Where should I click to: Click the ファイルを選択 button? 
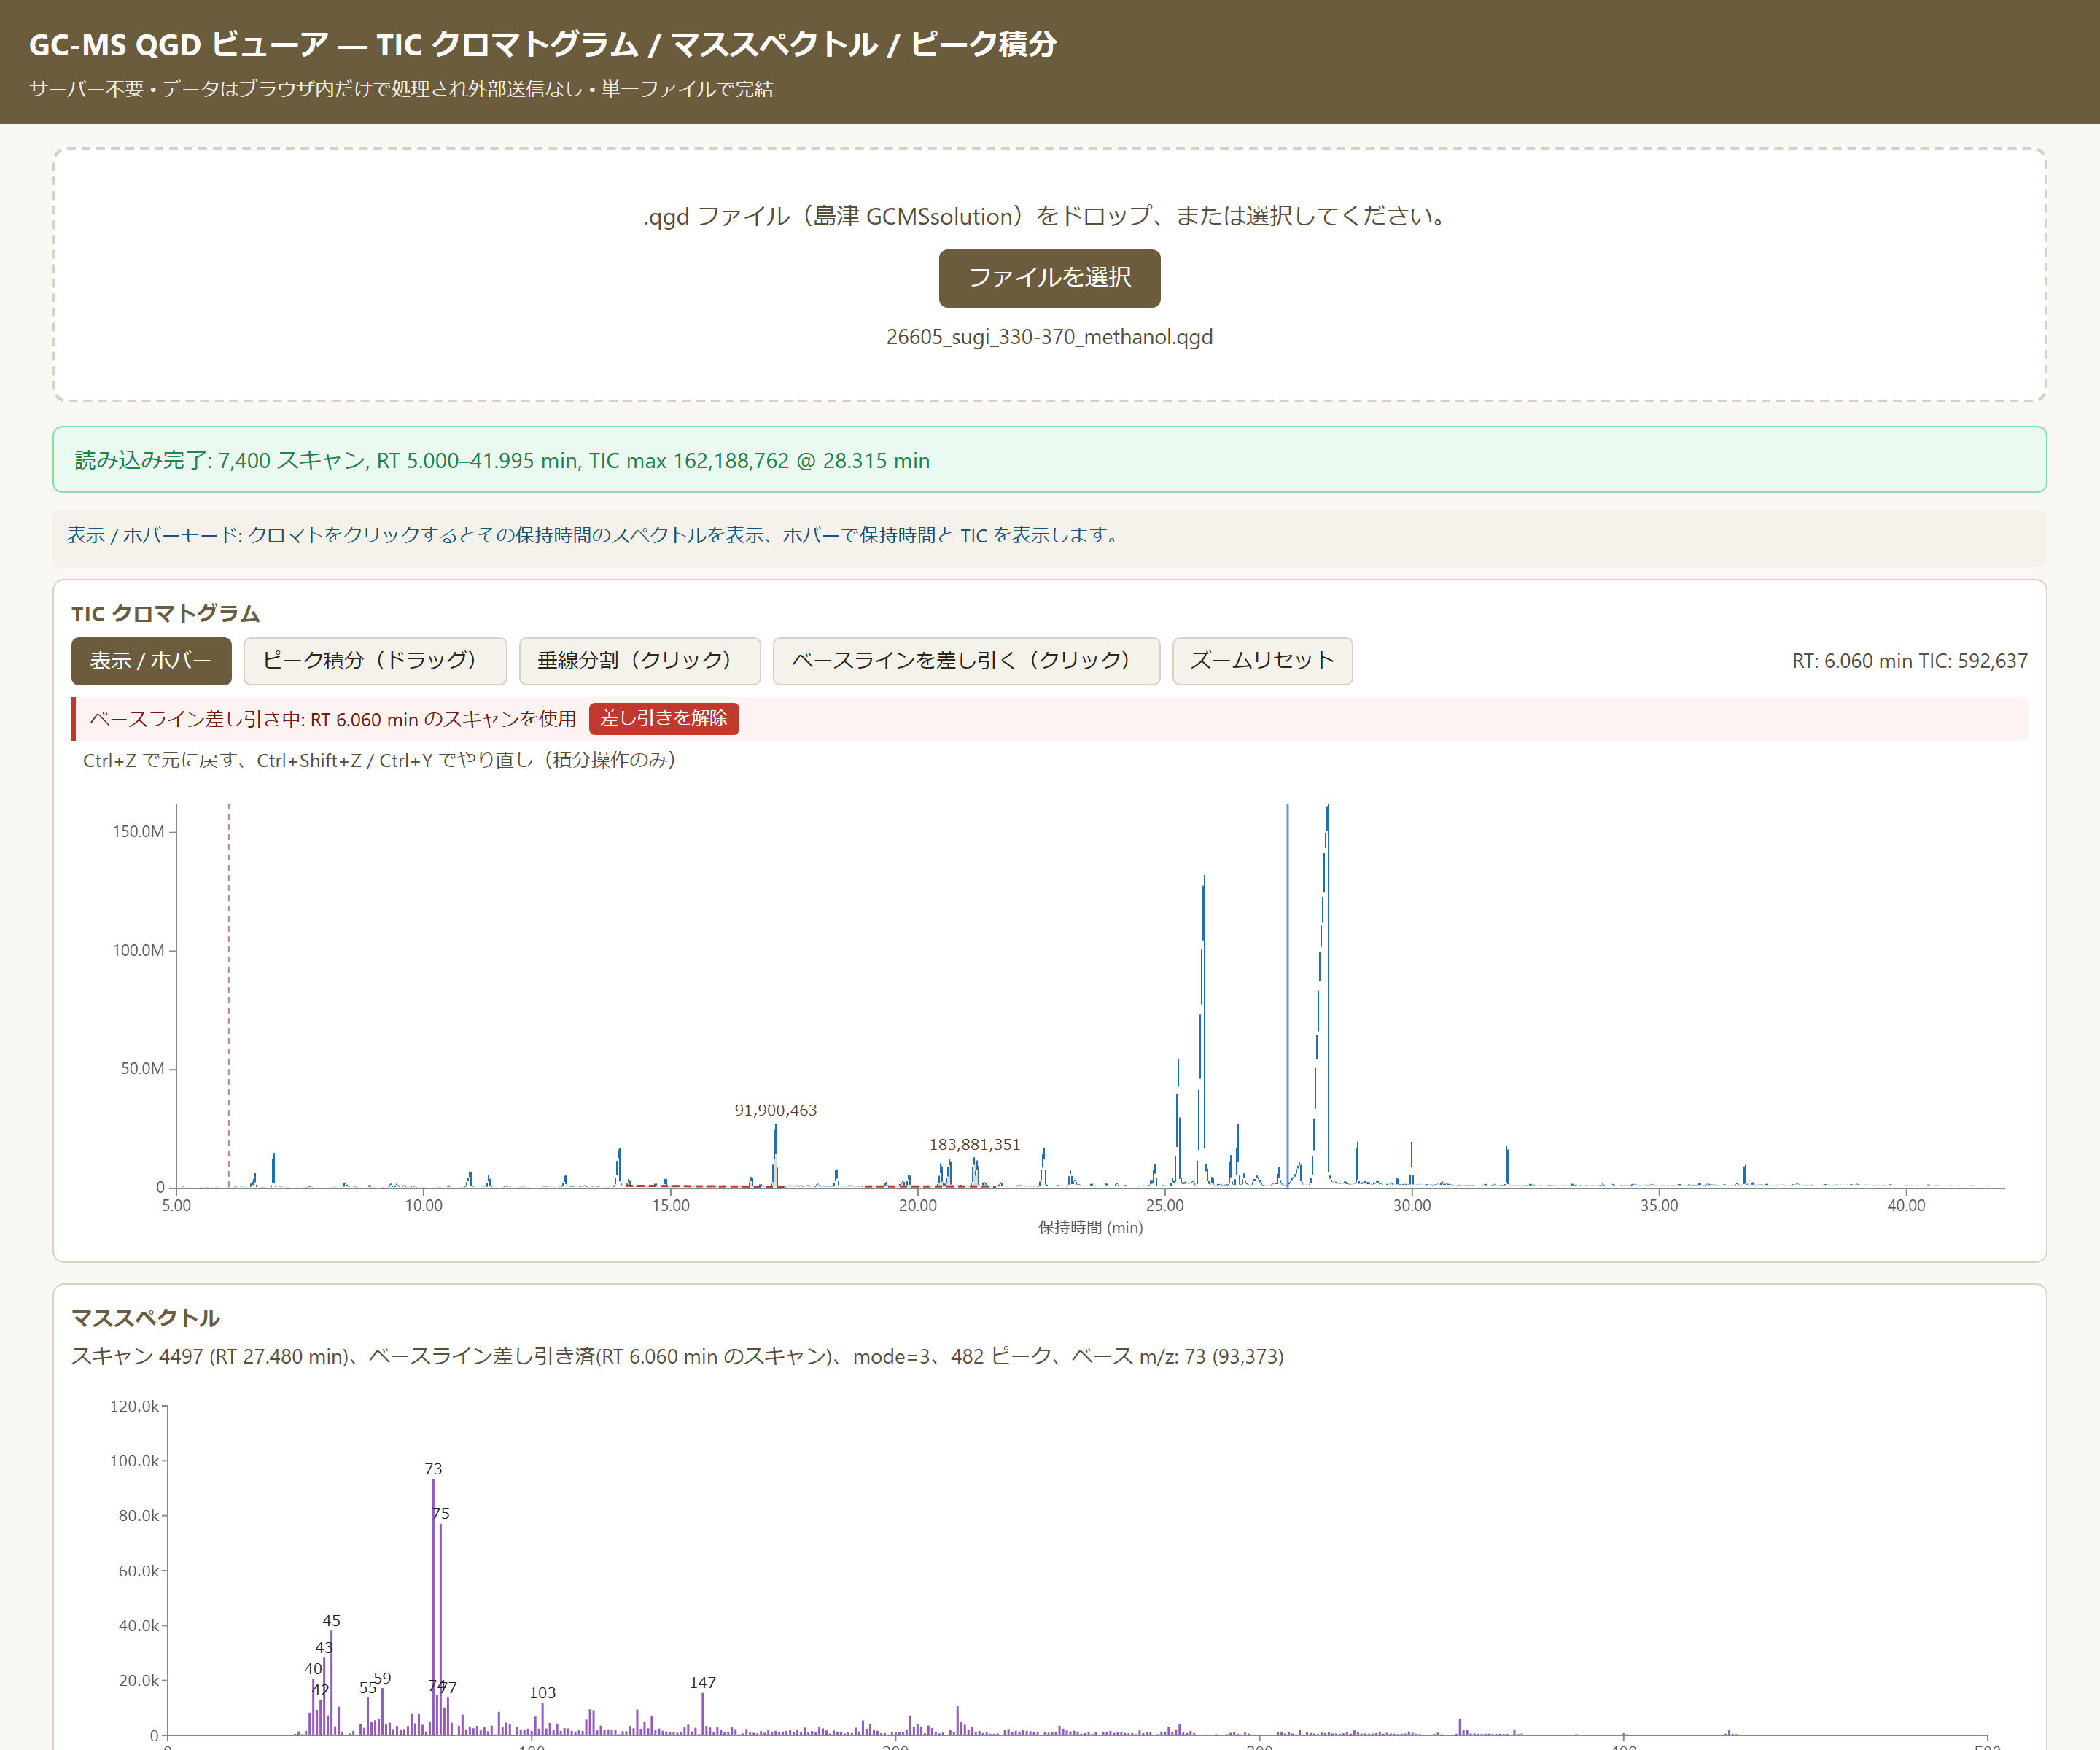click(x=1049, y=278)
